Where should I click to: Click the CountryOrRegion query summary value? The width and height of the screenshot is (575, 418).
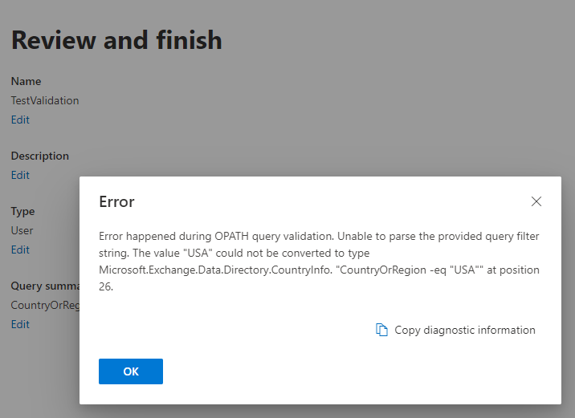click(44, 305)
